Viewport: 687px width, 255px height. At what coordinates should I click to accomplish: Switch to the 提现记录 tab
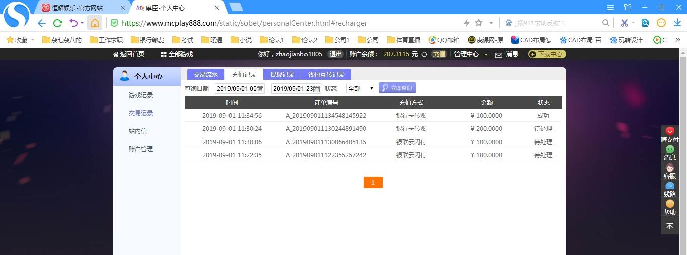[x=282, y=75]
